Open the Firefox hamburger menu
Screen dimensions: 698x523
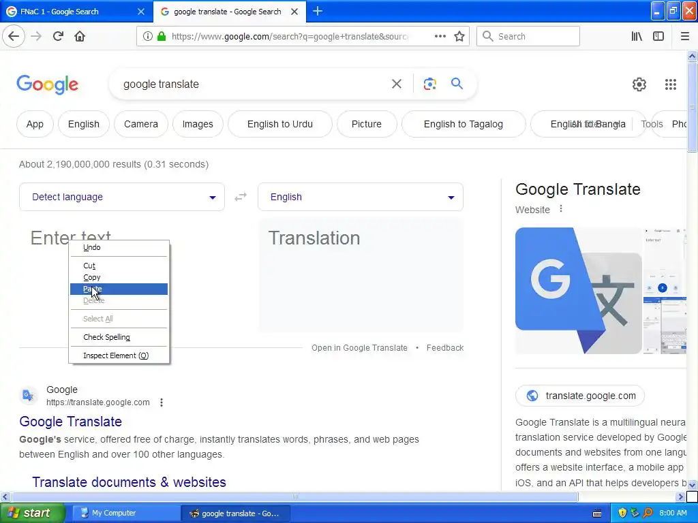tap(684, 37)
